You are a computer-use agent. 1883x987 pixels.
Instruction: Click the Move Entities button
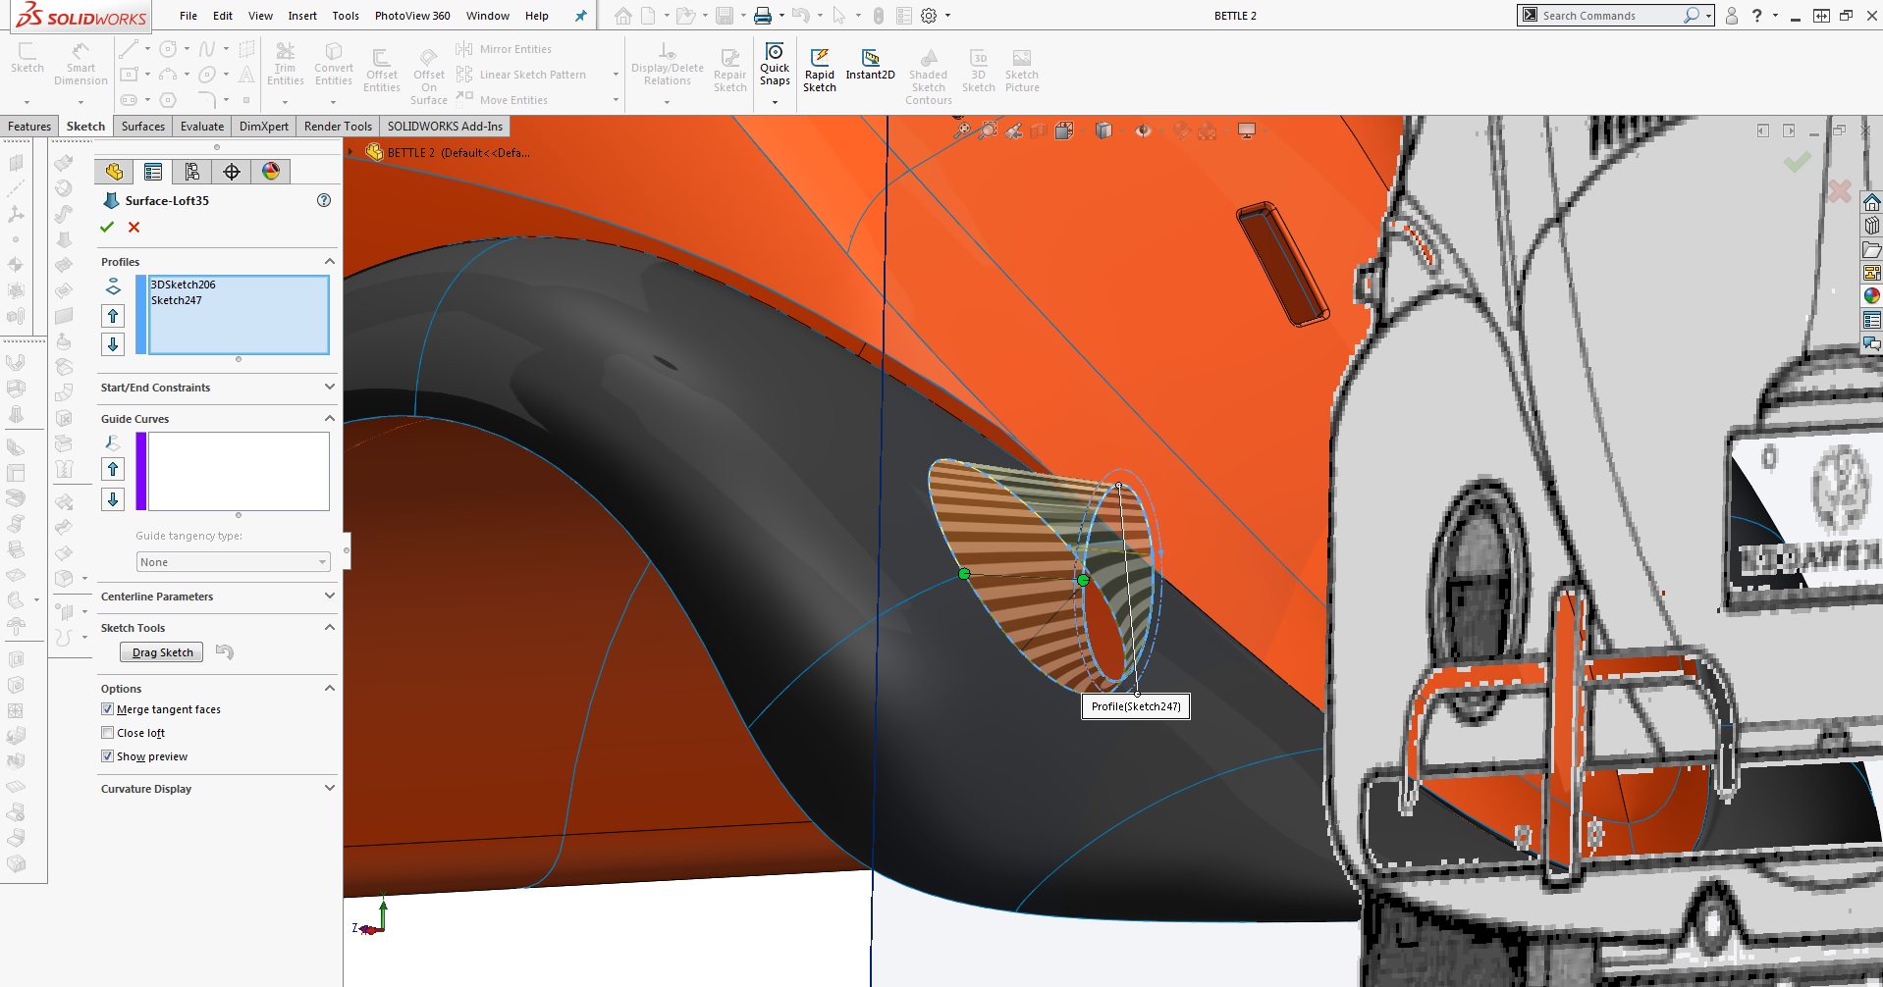[x=502, y=100]
